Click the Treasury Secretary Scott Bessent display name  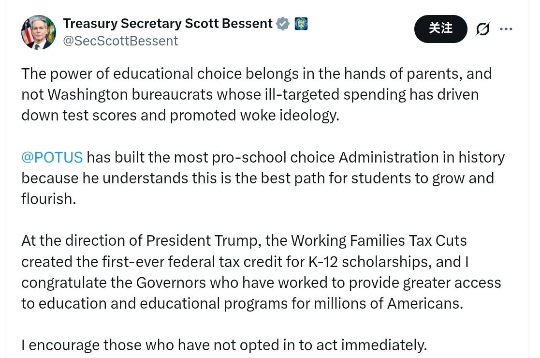(167, 23)
